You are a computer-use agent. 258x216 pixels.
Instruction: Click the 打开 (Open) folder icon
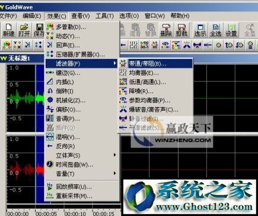tap(24, 30)
